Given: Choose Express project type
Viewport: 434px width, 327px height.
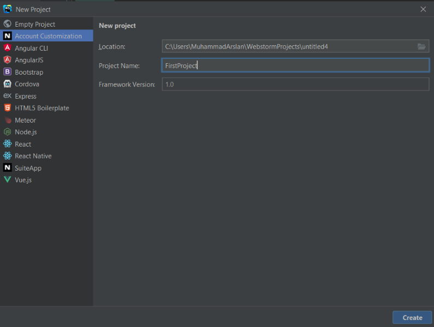Looking at the screenshot, I should point(46,96).
